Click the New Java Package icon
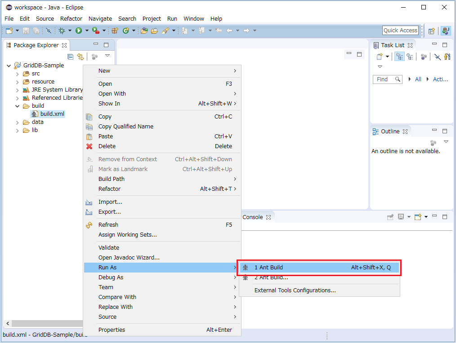Viewport: 456px width, 343px height. tap(115, 31)
